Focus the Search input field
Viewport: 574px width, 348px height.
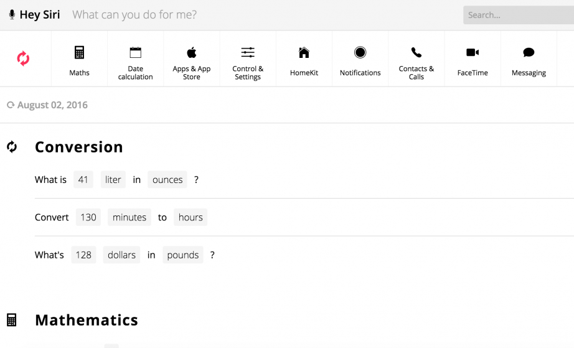pos(518,15)
